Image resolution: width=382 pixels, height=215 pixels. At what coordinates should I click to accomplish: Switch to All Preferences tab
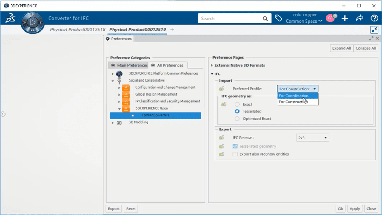pos(168,65)
